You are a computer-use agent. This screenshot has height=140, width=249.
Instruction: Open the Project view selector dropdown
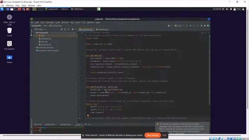point(40,30)
